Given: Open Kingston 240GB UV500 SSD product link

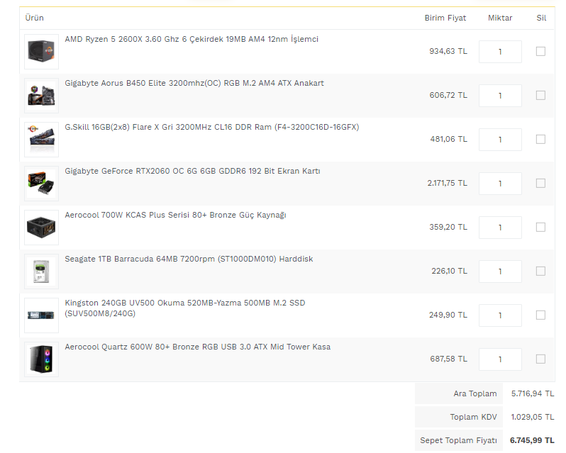Looking at the screenshot, I should pos(185,303).
